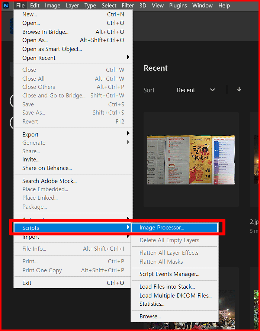Select Search Adobe Stock...

coord(73,181)
